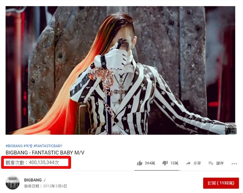Open the #FANTASTICBABY hashtag link
This screenshot has width=243, height=193.
click(x=48, y=146)
